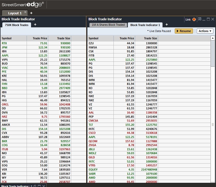
Task: Click TLT symbol in right table
Action: 91,125
